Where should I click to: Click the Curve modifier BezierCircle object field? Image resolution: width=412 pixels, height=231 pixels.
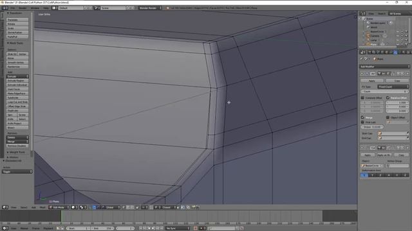pyautogui.click(x=372, y=166)
